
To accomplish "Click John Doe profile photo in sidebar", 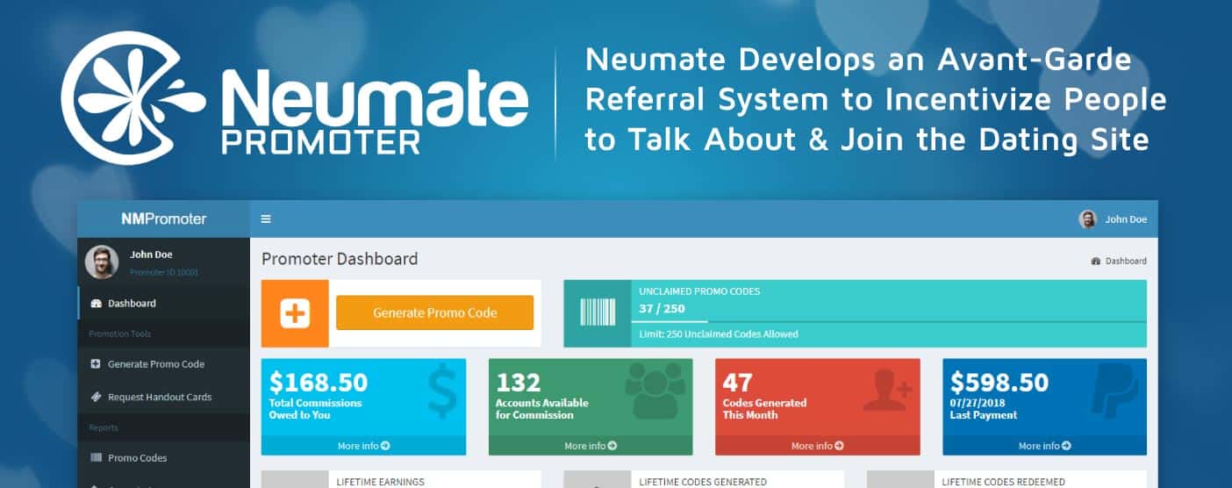I will 102,262.
